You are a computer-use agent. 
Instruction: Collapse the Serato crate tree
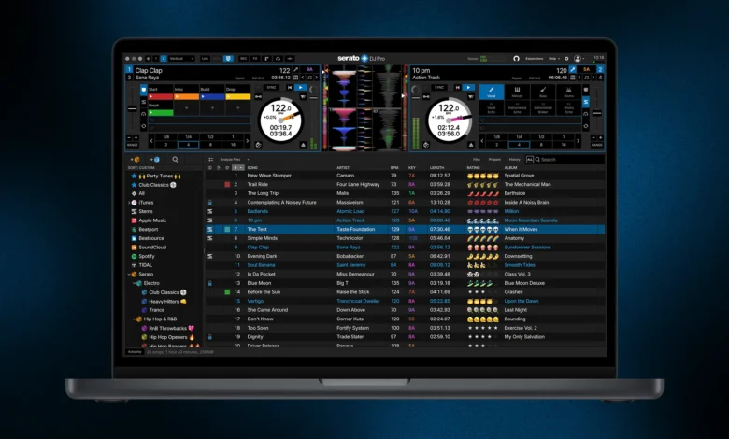click(129, 274)
